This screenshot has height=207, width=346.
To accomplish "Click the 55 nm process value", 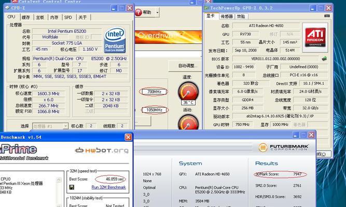I will [245, 42].
